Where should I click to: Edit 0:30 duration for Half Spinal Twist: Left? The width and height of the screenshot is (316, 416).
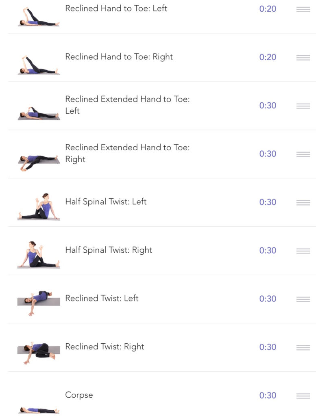point(268,202)
